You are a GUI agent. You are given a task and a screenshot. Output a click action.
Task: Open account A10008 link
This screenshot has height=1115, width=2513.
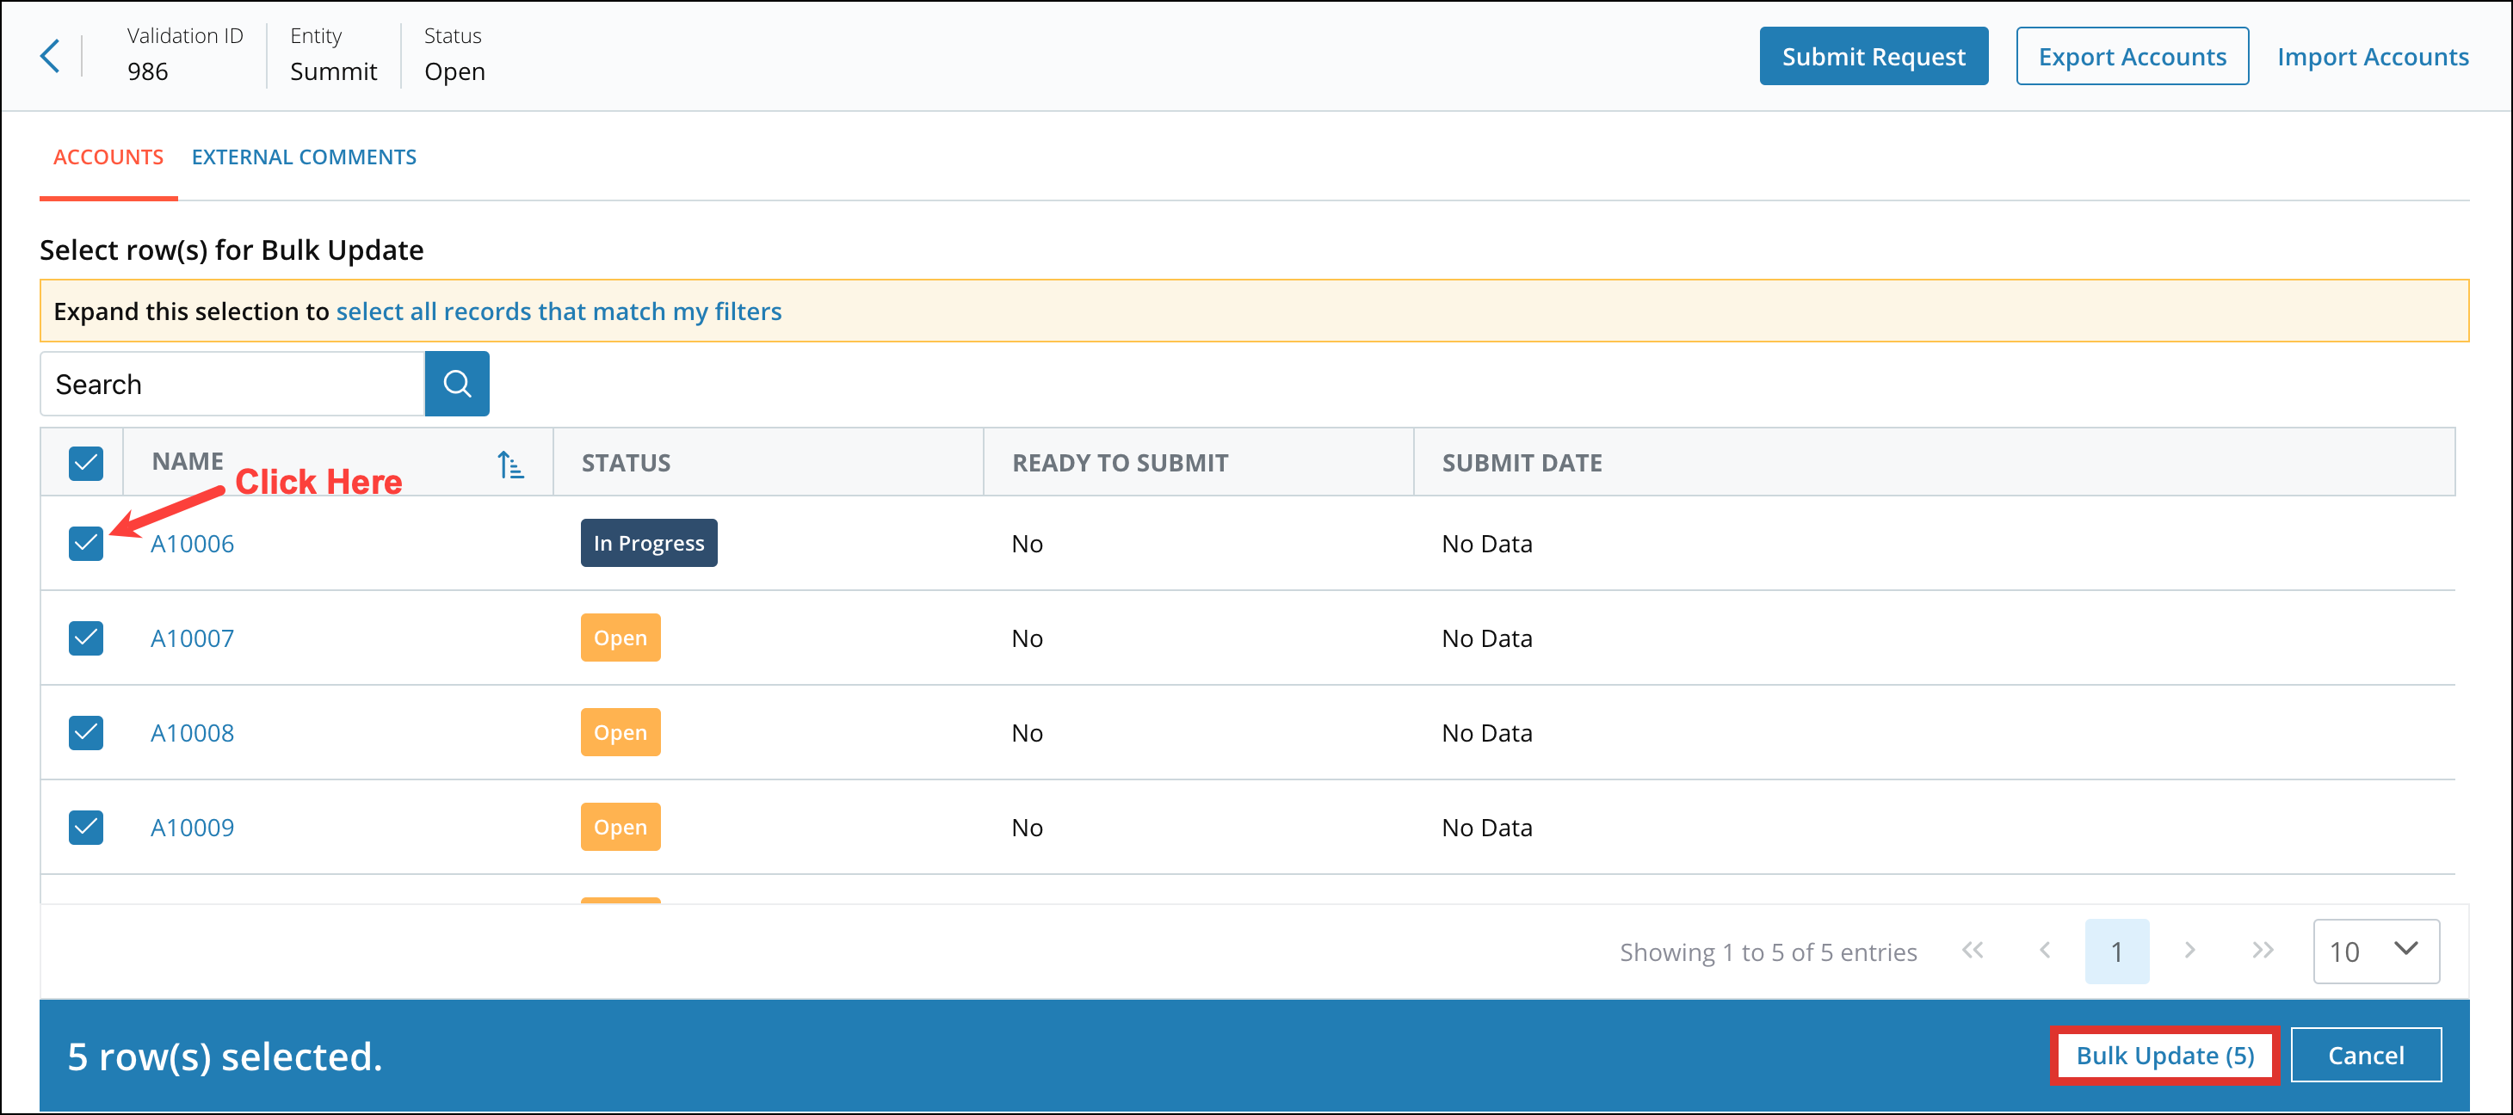point(192,733)
